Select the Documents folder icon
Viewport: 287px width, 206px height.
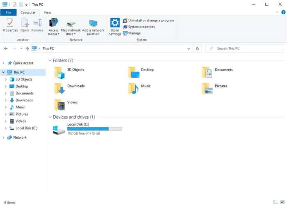point(207,73)
